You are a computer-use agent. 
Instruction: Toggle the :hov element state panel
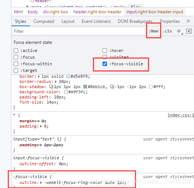(x=154, y=31)
